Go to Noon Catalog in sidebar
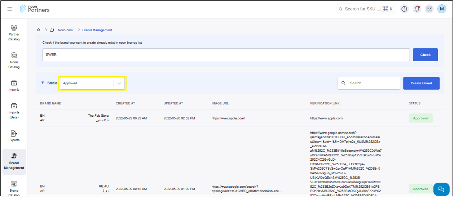The width and height of the screenshot is (454, 197). tap(14, 60)
